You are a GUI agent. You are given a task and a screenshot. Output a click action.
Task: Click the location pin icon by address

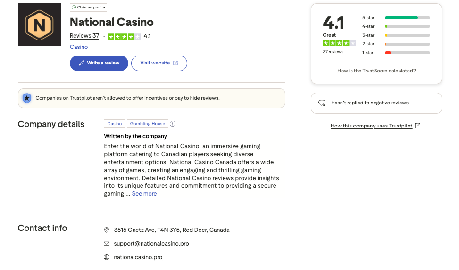coord(107,230)
